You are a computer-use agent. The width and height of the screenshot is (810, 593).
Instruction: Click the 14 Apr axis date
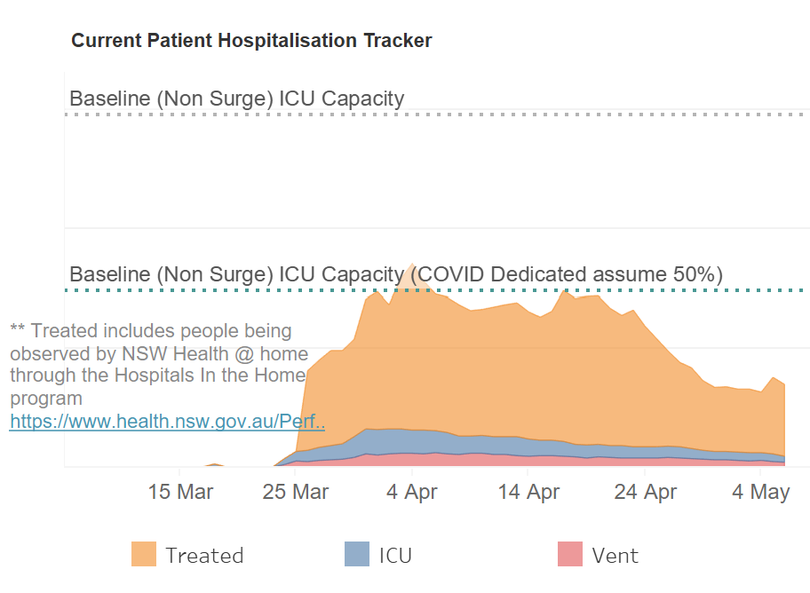(x=528, y=492)
